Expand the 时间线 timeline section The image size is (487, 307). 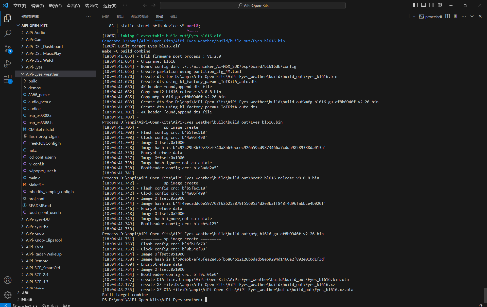click(55, 300)
